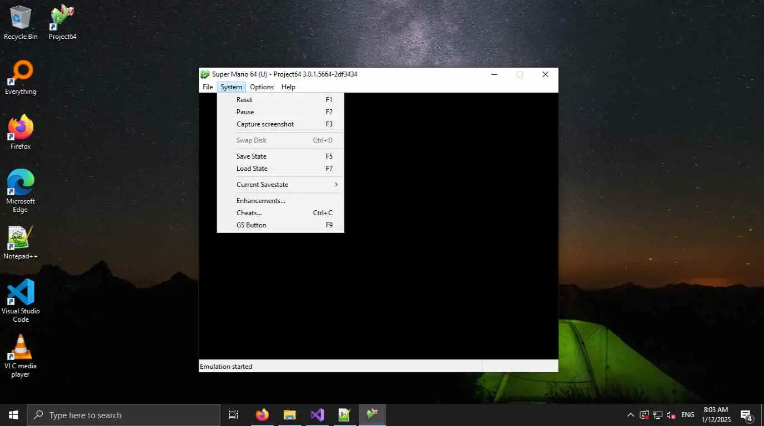Click the security tray icon with red mark
764x426 pixels.
point(644,415)
